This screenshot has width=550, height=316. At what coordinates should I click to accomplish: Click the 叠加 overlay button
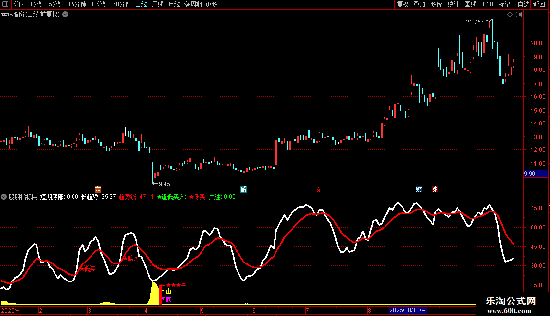[x=420, y=4]
